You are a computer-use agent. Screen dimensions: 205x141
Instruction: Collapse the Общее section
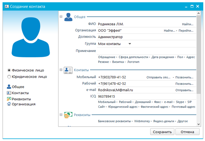[x=61, y=17]
